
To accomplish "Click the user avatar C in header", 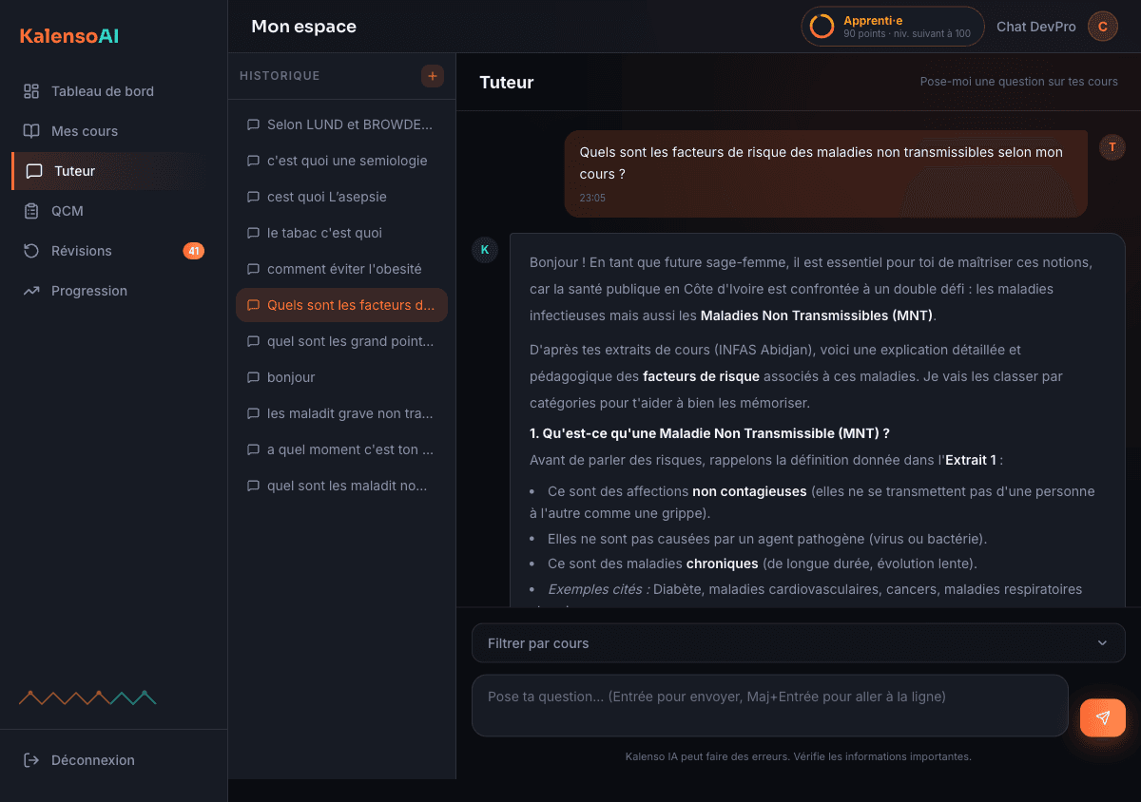I will 1103,27.
